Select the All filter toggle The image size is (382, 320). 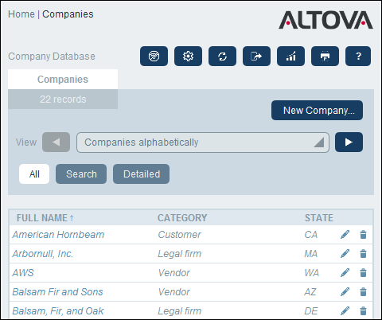tap(34, 174)
